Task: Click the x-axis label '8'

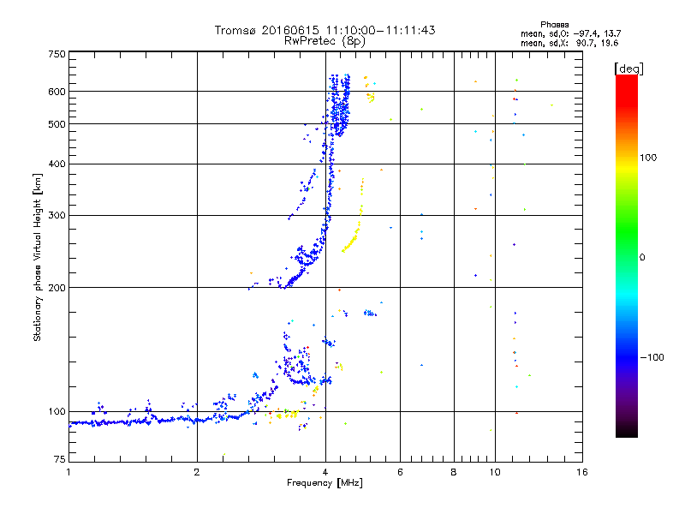Action: click(x=454, y=472)
